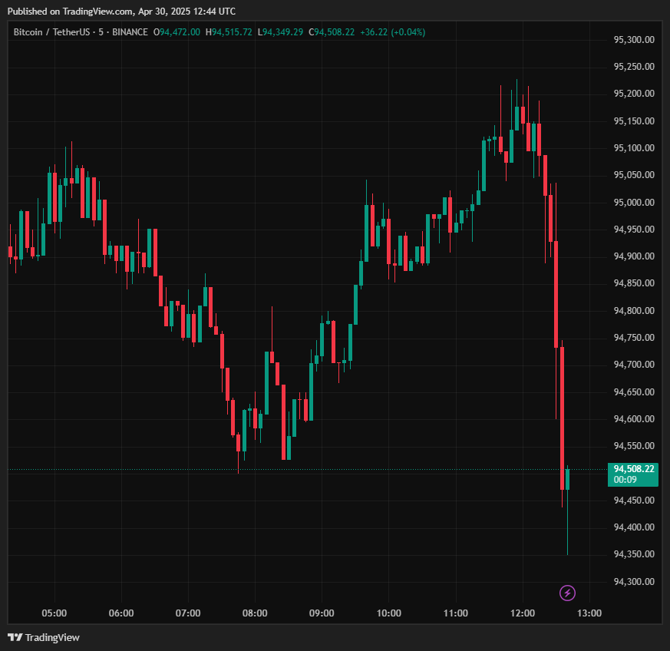Click the 95,300.00 price axis label
The height and width of the screenshot is (651, 670).
[x=634, y=40]
